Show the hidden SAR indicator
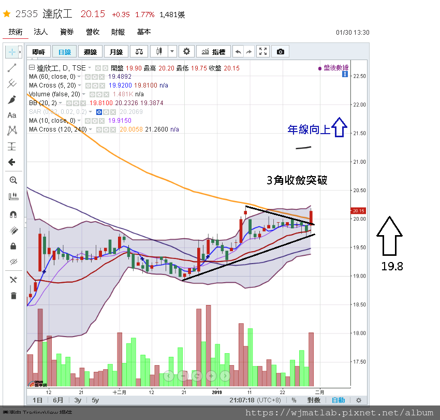 [x=99, y=112]
